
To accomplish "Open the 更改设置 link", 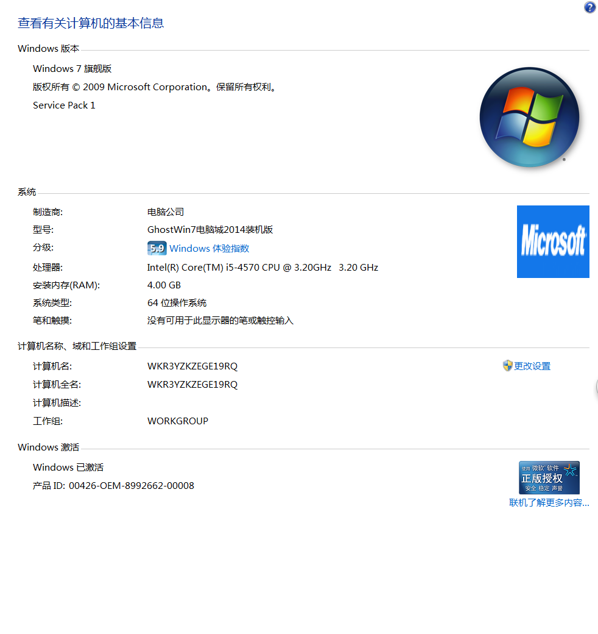I will [532, 366].
